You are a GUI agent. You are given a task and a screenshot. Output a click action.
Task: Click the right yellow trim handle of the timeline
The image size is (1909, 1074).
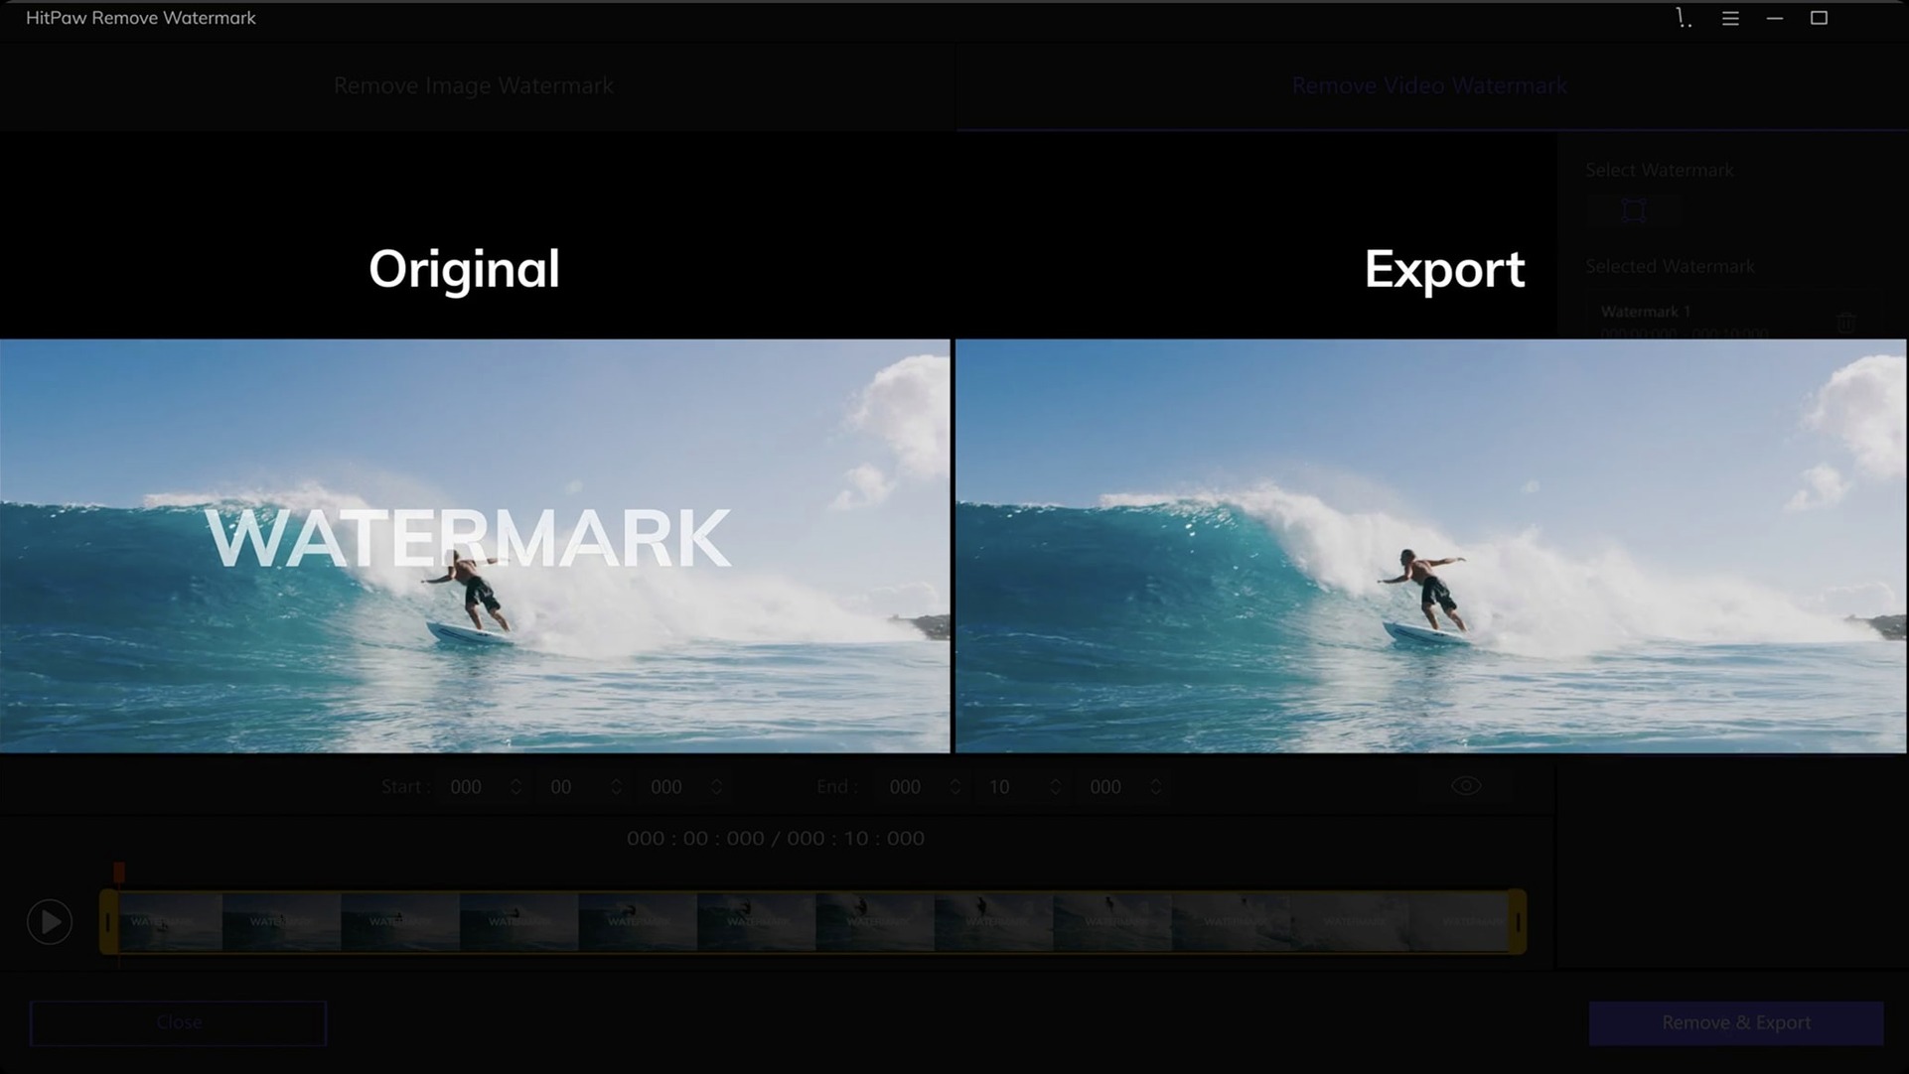click(x=1518, y=922)
